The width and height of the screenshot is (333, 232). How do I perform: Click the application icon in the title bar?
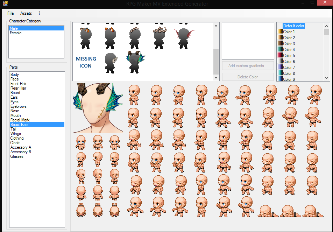coord(6,3)
